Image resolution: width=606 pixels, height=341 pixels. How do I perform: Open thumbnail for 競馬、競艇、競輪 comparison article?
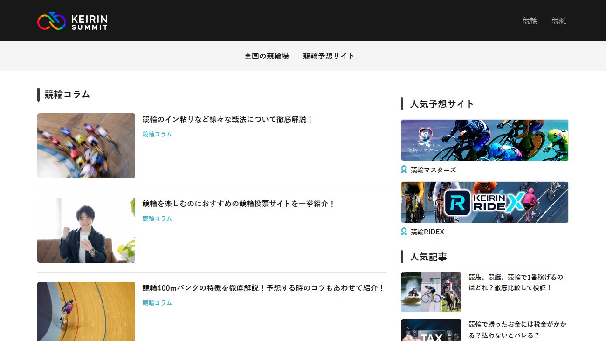[431, 292]
